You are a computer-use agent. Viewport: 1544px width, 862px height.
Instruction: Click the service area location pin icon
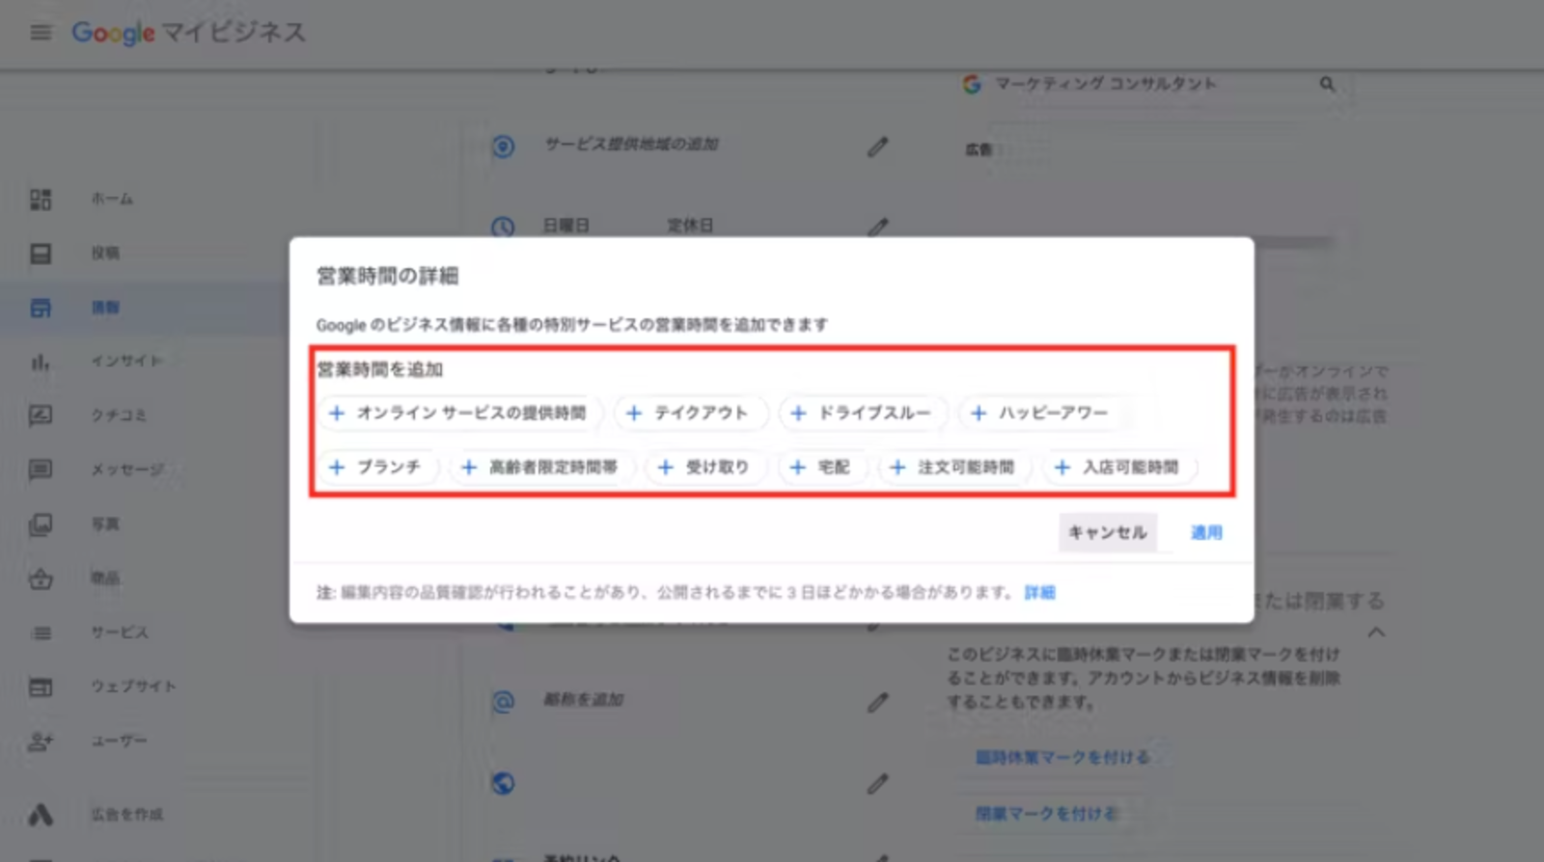[x=503, y=147]
